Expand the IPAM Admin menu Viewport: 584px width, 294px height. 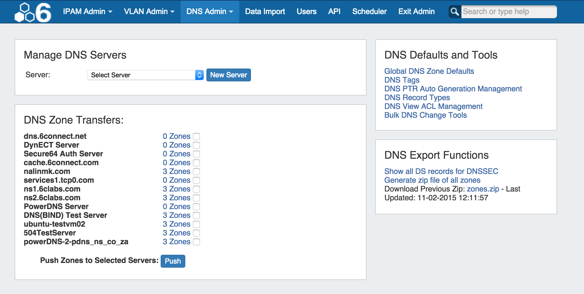[87, 12]
